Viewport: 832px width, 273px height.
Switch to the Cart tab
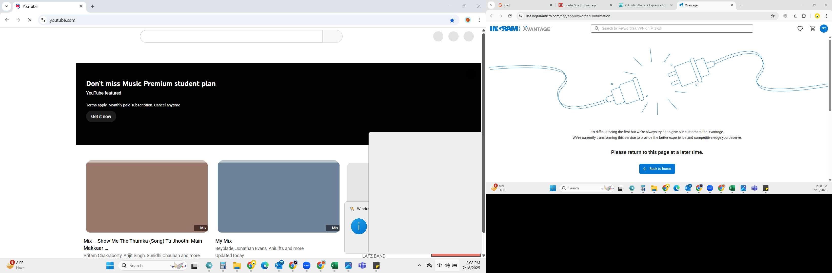(525, 5)
